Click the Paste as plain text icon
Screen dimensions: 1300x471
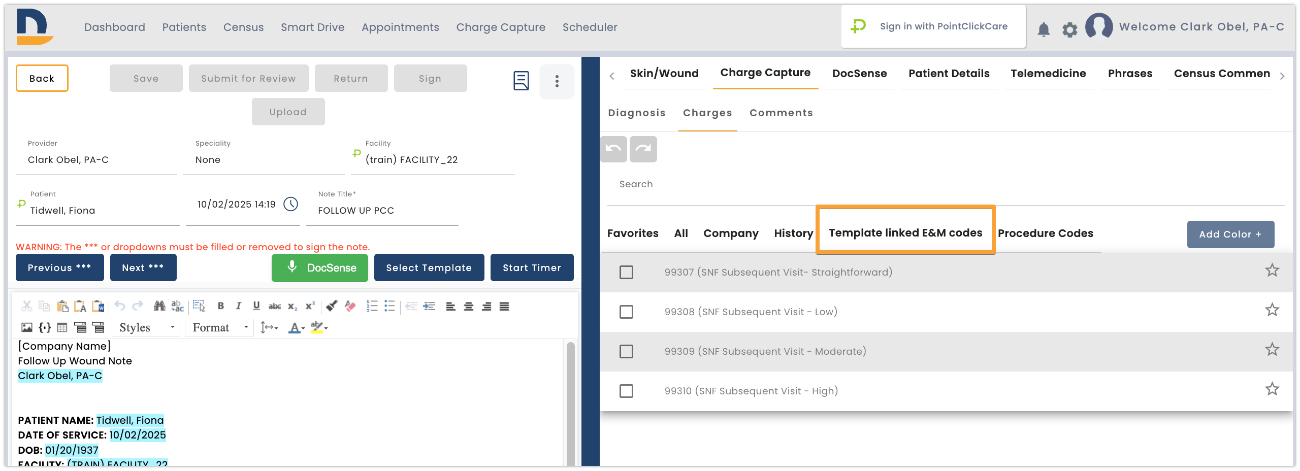tap(80, 306)
